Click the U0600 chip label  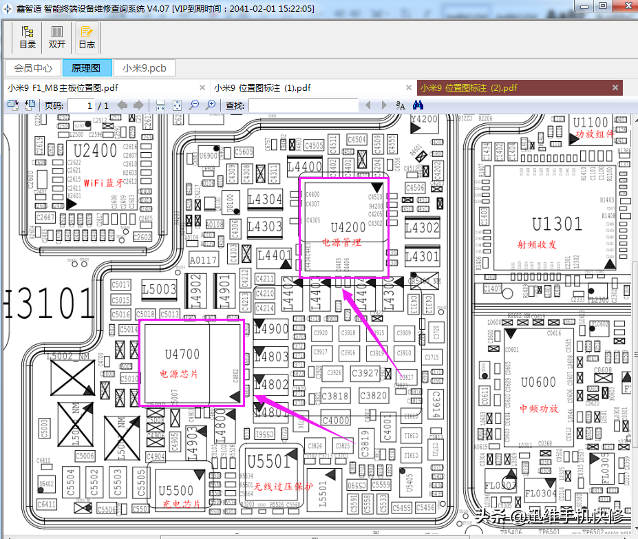pos(538,382)
